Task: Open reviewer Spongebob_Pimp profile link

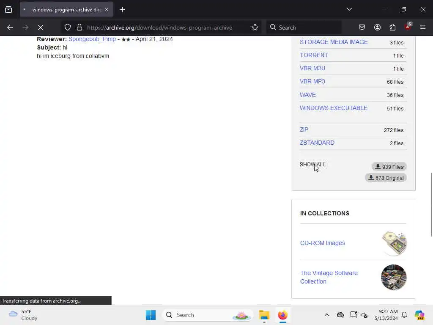Action: [92, 39]
